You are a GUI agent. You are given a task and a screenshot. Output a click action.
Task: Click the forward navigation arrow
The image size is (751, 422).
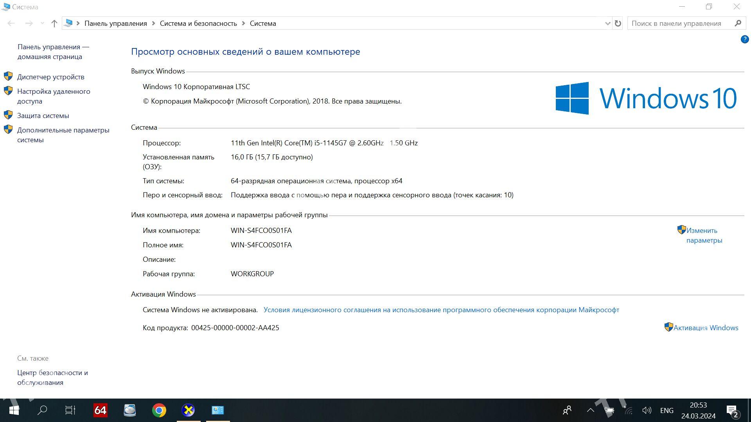pos(29,23)
